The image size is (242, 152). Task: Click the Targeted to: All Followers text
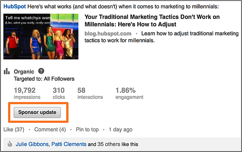(x=44, y=79)
